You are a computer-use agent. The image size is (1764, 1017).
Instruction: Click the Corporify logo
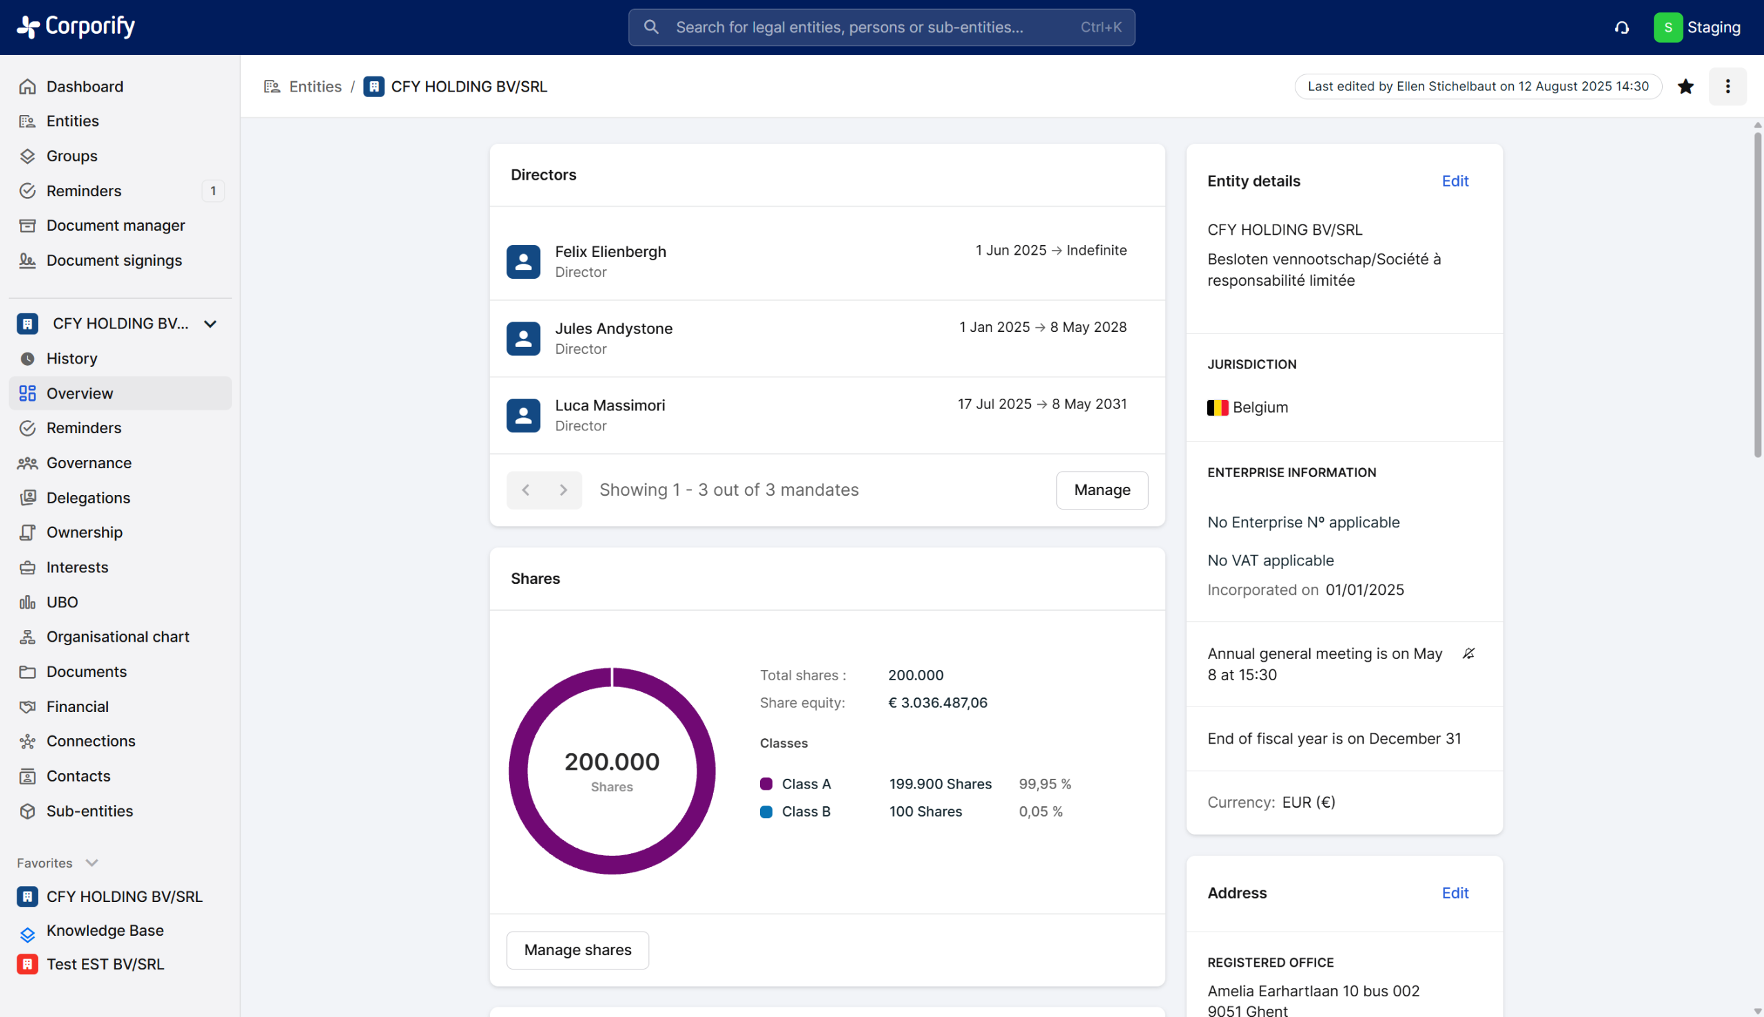click(76, 27)
